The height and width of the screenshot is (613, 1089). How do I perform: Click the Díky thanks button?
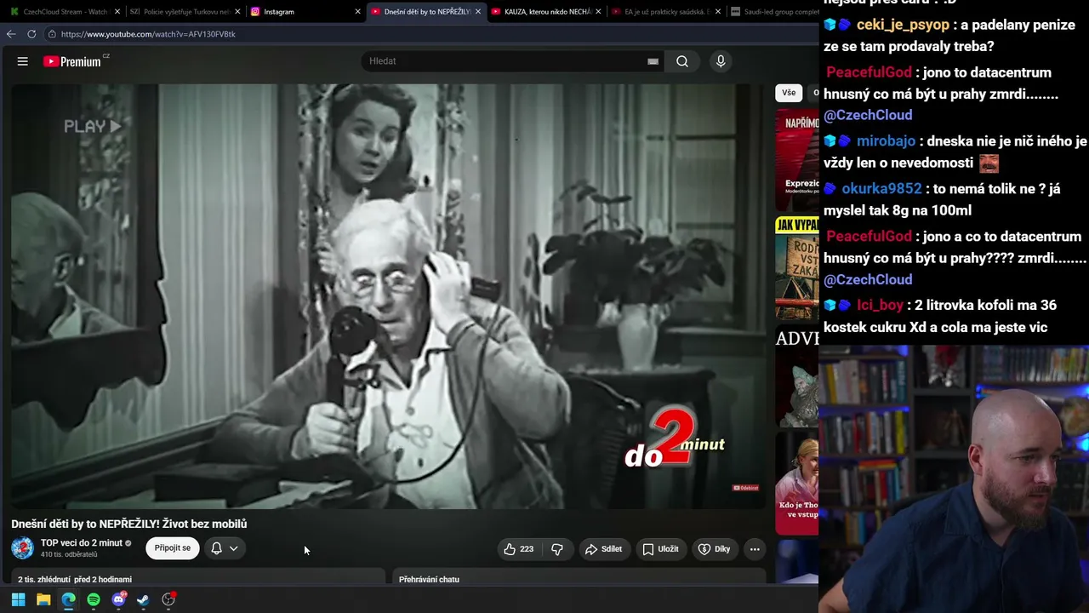715,549
